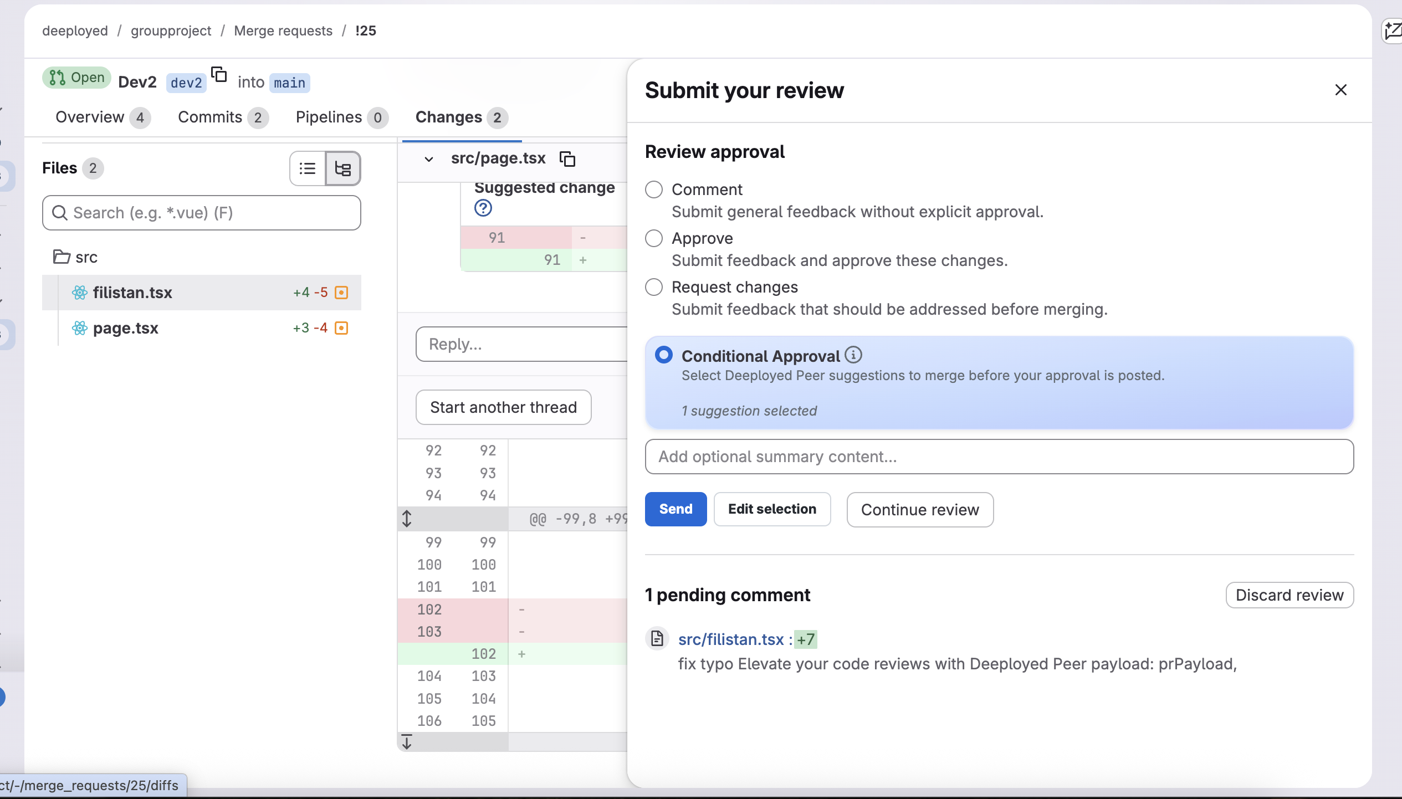Send the review
1402x799 pixels.
(676, 509)
